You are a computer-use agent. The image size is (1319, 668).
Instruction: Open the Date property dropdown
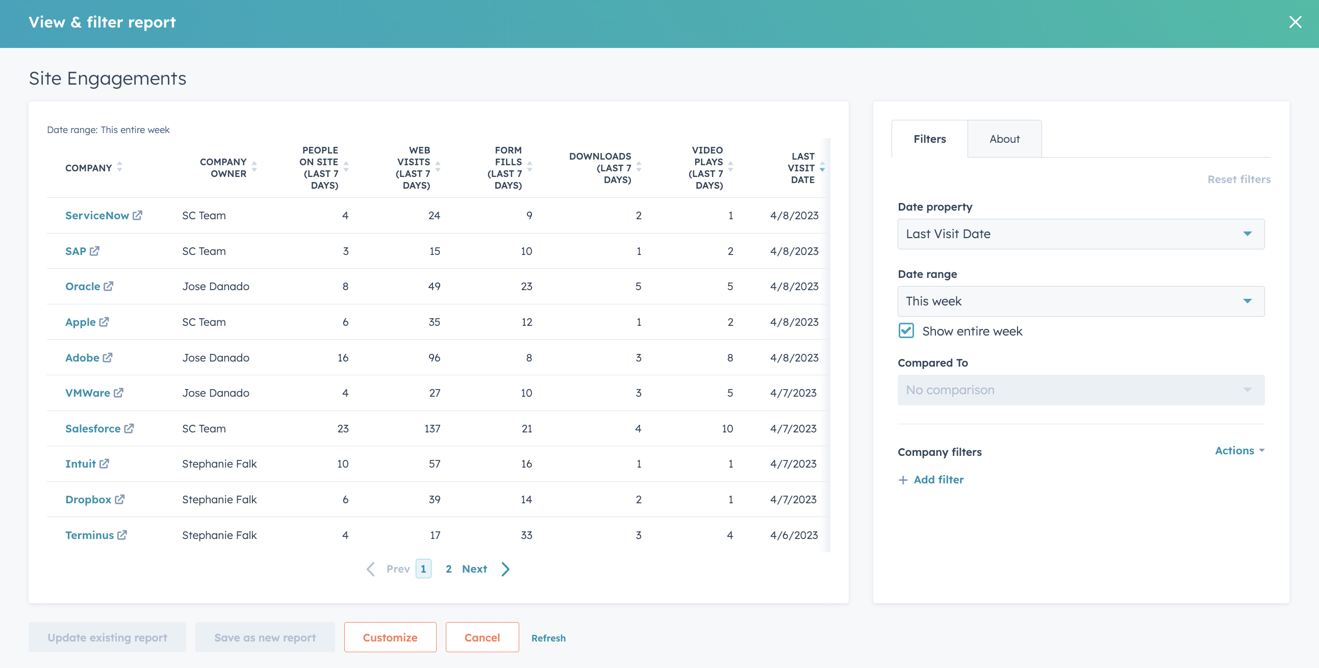pos(1081,234)
